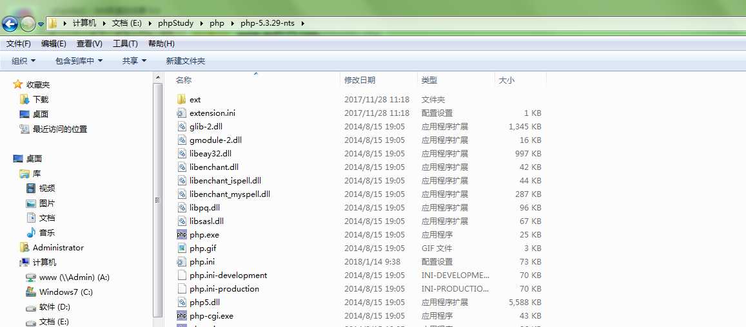This screenshot has width=746, height=327.
Task: Click 计算机 in the address breadcrumb
Action: coord(84,23)
